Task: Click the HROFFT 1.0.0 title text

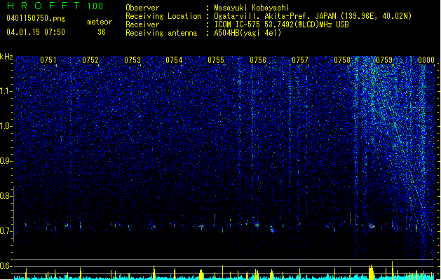Action: pos(55,6)
